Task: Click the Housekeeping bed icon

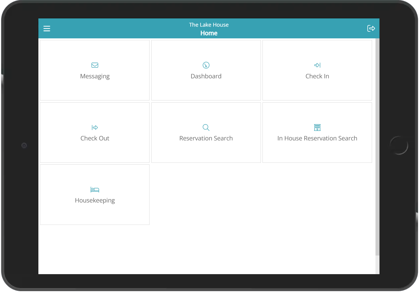Action: pyautogui.click(x=95, y=190)
